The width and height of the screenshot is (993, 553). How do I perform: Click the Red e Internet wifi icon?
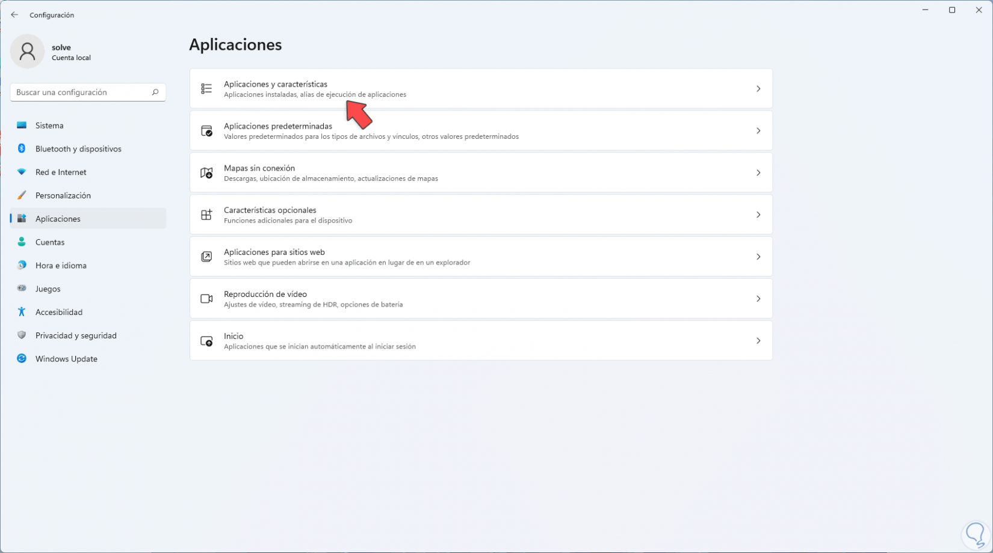pyautogui.click(x=22, y=172)
